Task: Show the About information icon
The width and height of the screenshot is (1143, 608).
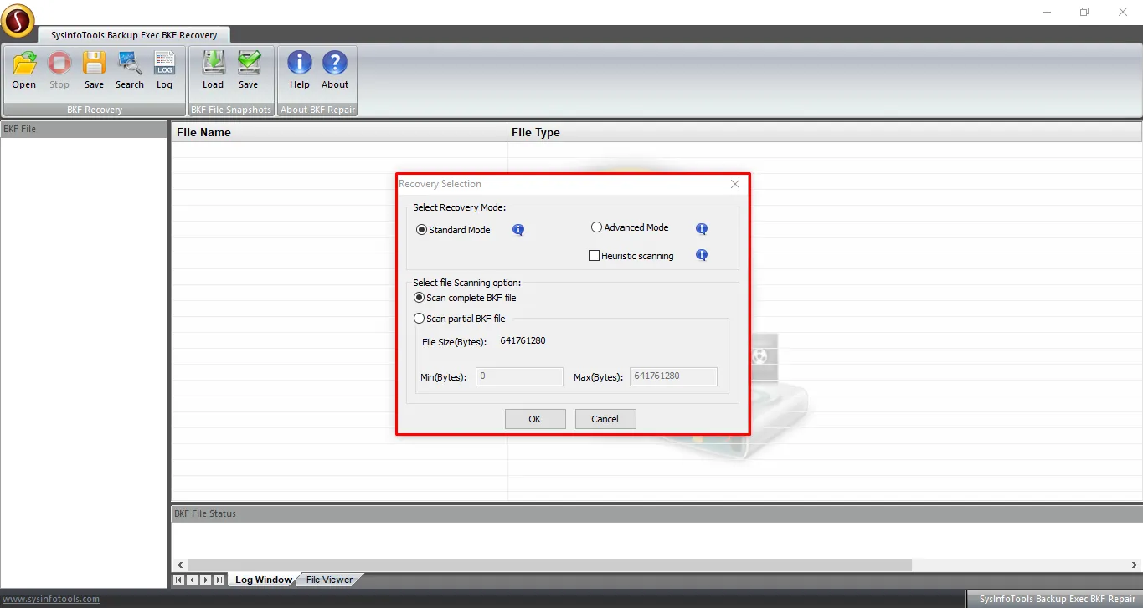Action: (335, 69)
